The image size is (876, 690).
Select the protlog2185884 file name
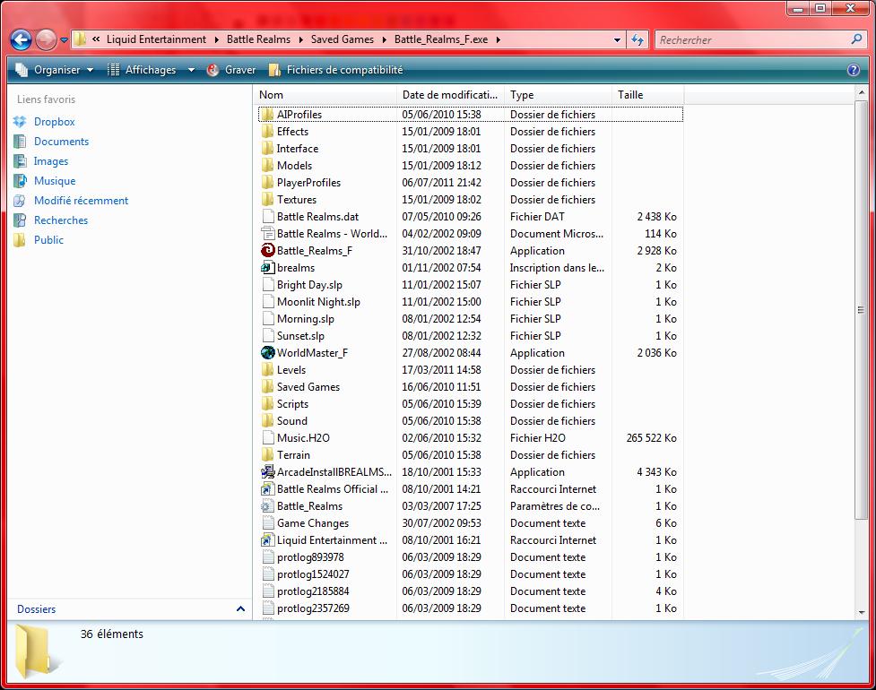[x=313, y=591]
